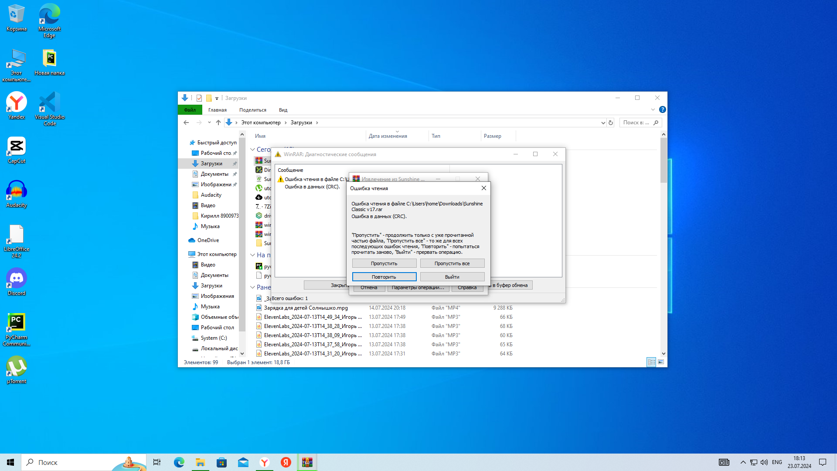The width and height of the screenshot is (837, 471).
Task: Click volume icon in system tray
Action: pos(764,462)
